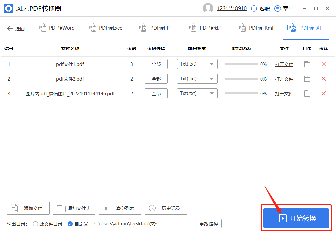Click 打开文件 link for 图片转pdf file
Screen dimensions: 336x236
tap(284, 94)
